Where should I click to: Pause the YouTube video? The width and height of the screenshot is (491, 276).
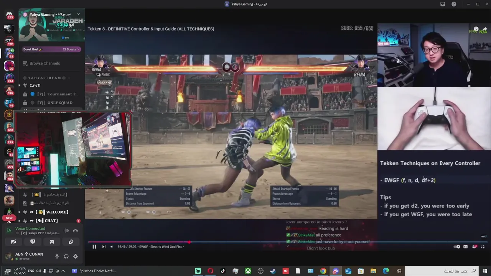(94, 246)
